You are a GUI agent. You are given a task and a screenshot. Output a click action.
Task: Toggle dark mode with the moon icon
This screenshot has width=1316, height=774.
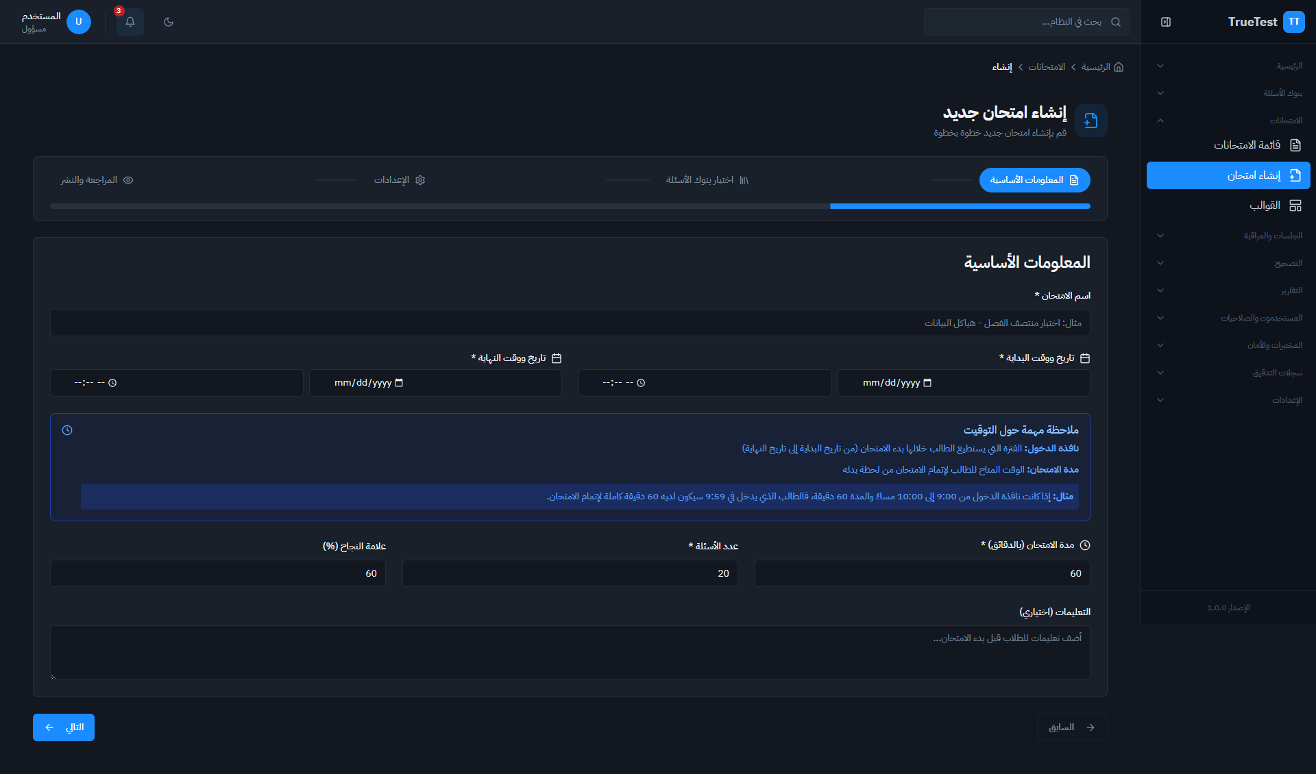(x=169, y=22)
